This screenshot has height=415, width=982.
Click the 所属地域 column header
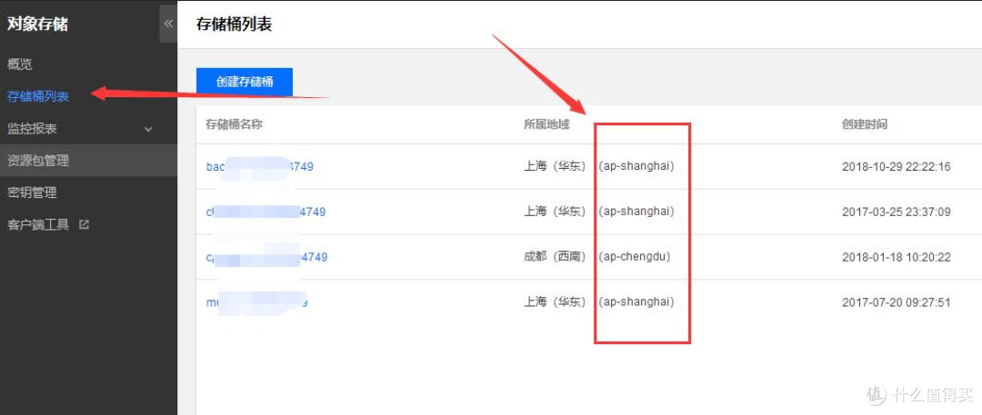[x=546, y=124]
